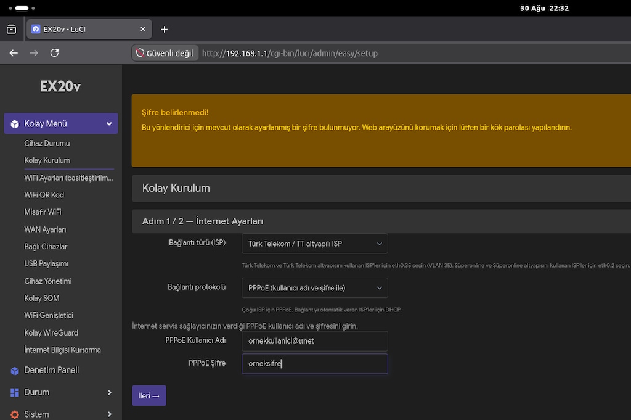Open İnternet Bilgisi Kurtarma page
The image size is (631, 420).
pyautogui.click(x=63, y=350)
